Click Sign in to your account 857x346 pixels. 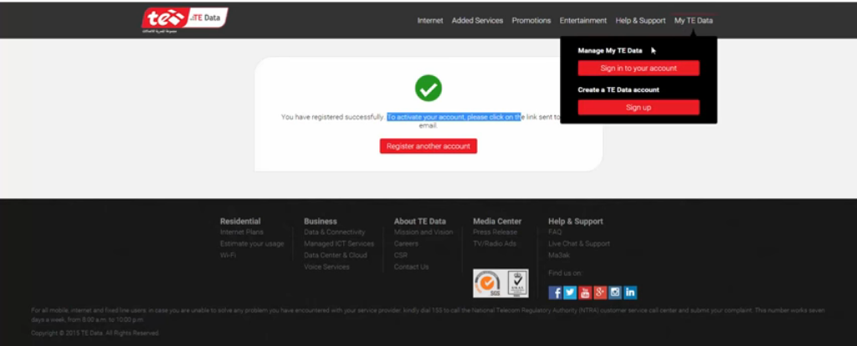tap(639, 69)
